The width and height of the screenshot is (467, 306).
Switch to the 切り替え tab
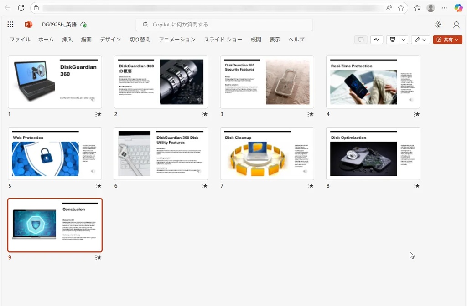pos(140,40)
